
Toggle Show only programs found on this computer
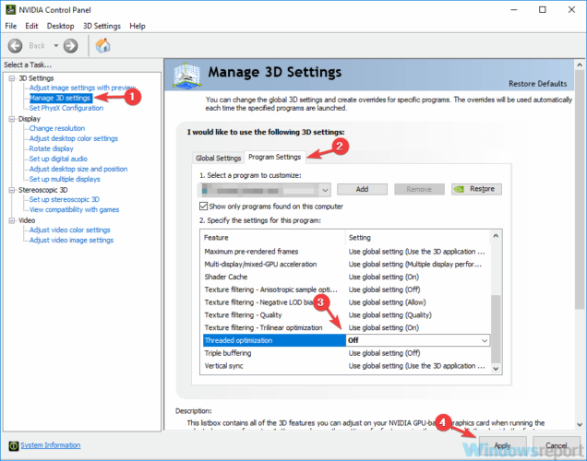pos(203,207)
